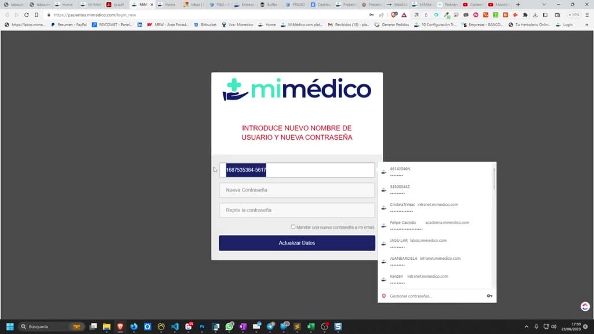
Task: Click the Nueva Contraseña field
Action: pos(297,190)
